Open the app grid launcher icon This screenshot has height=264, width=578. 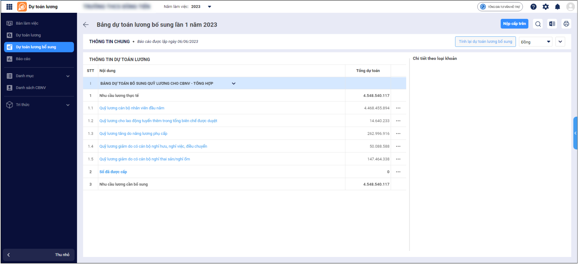[x=9, y=7]
